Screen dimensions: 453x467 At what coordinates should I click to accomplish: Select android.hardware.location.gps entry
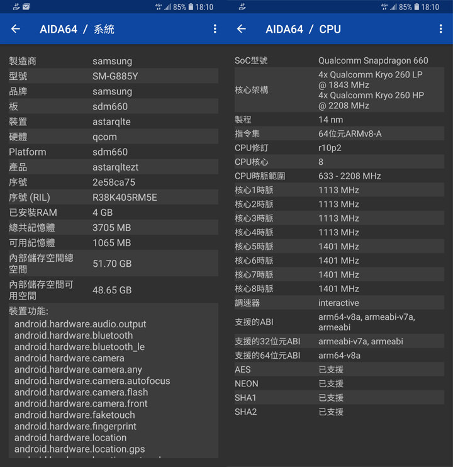(79, 449)
